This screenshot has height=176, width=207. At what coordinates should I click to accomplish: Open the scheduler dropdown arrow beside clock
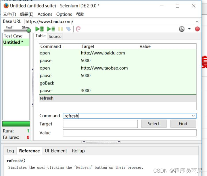[189, 29]
